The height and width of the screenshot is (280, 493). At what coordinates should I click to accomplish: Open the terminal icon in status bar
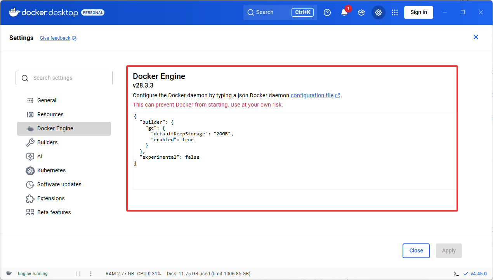tap(457, 274)
